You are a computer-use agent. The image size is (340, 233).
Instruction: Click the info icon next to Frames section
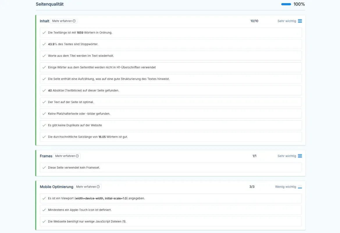[x=77, y=156]
